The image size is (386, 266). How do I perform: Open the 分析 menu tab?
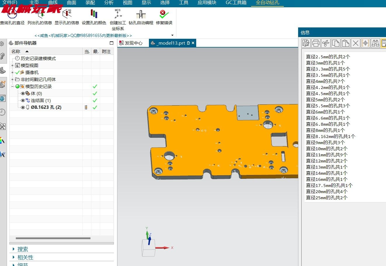click(x=109, y=3)
